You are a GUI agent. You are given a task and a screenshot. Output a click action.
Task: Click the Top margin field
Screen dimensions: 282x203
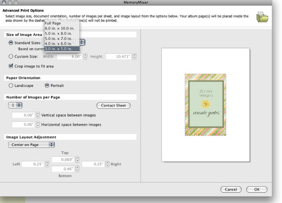pyautogui.click(x=63, y=159)
